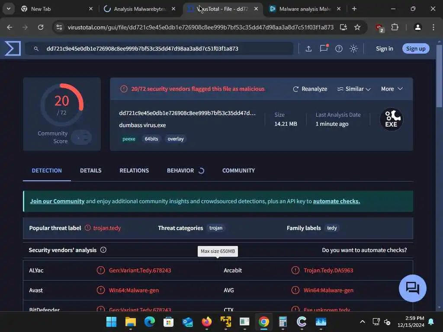Open the floating chat support button
This screenshot has width=443, height=332.
[412, 288]
